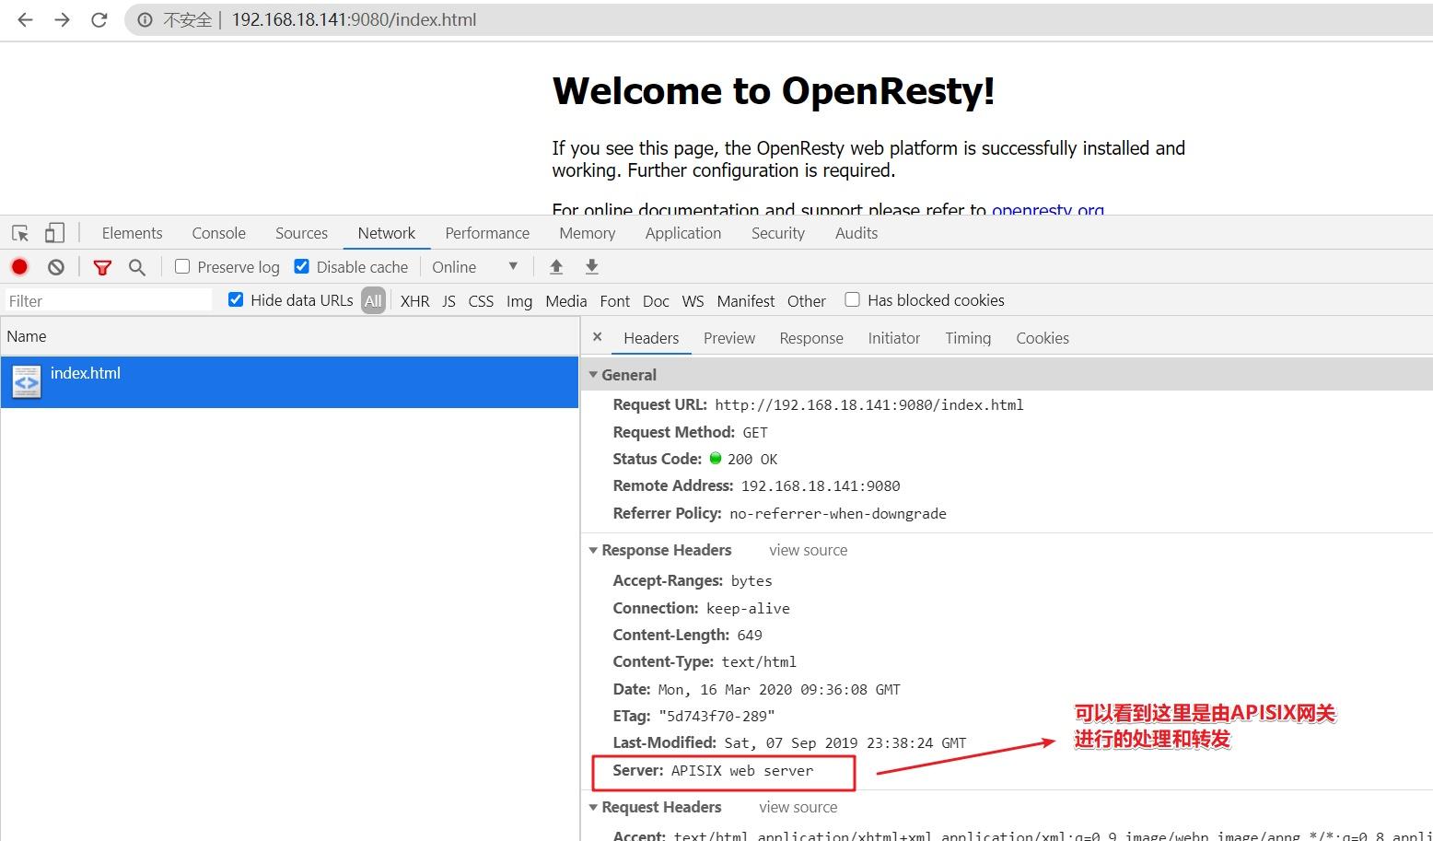The height and width of the screenshot is (841, 1433).
Task: Open the Online throttling dropdown
Action: point(474,266)
